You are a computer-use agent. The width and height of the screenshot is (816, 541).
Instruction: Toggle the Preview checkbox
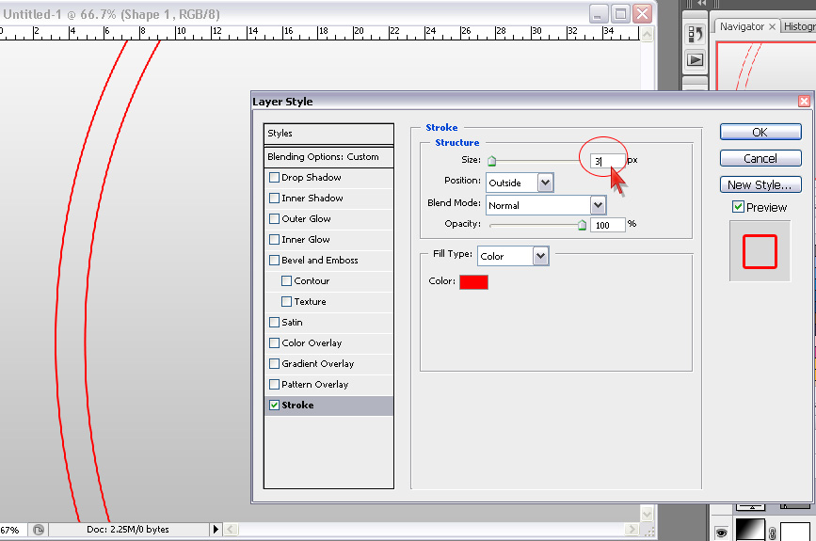click(x=738, y=207)
